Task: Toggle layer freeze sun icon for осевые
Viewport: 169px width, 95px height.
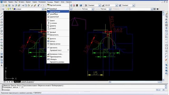Action: 8,9
